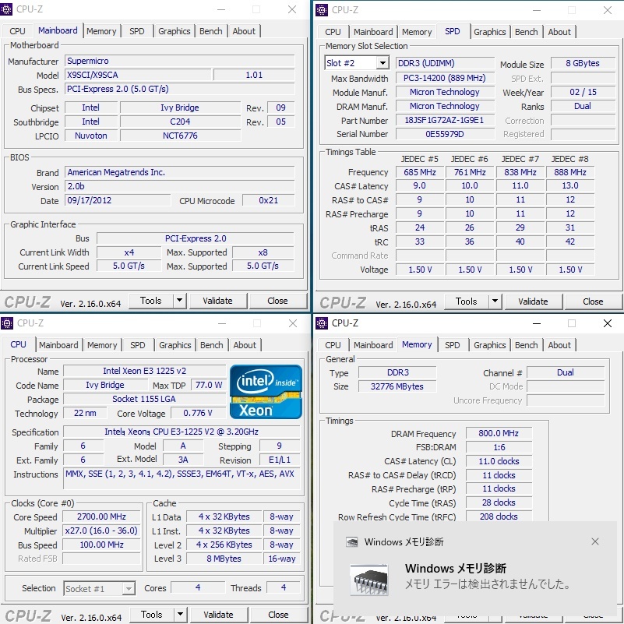Click the 800.0 MHz DRAM frequency value
The image size is (624, 624).
[499, 433]
